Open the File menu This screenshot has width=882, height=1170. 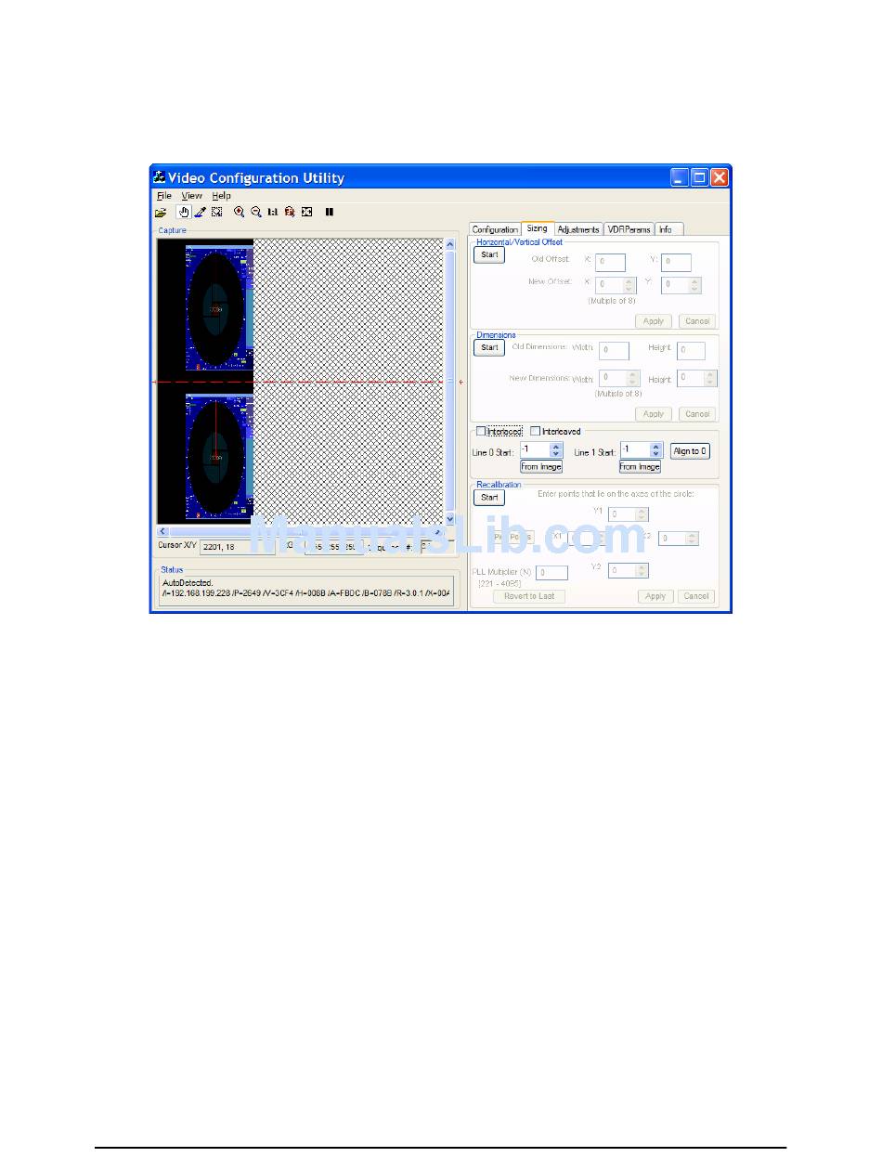point(163,196)
